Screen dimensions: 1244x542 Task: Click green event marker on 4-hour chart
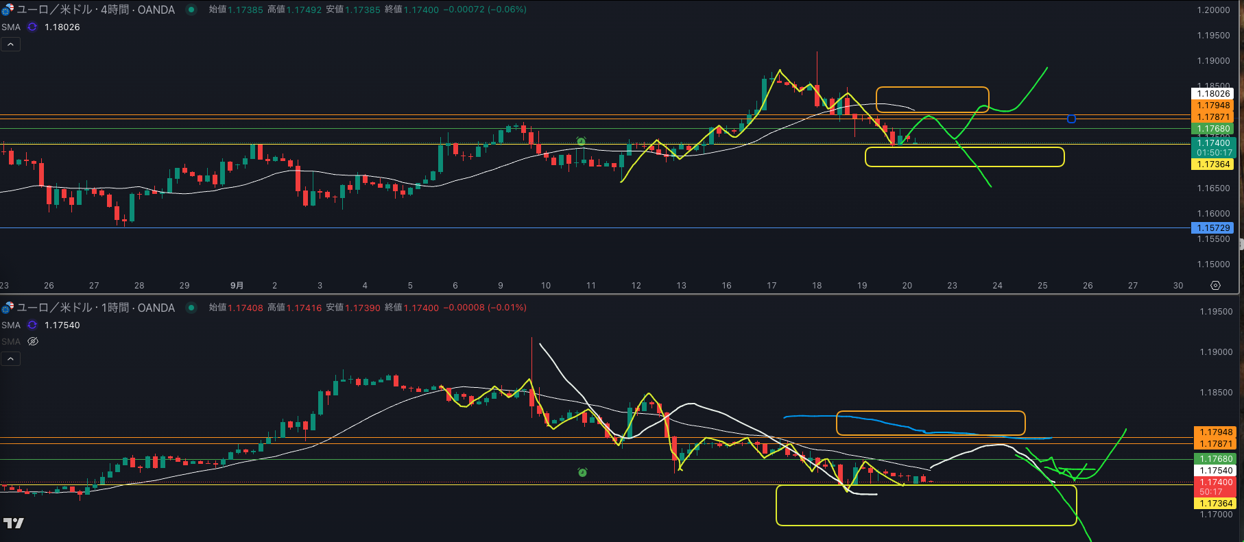pyautogui.click(x=581, y=141)
